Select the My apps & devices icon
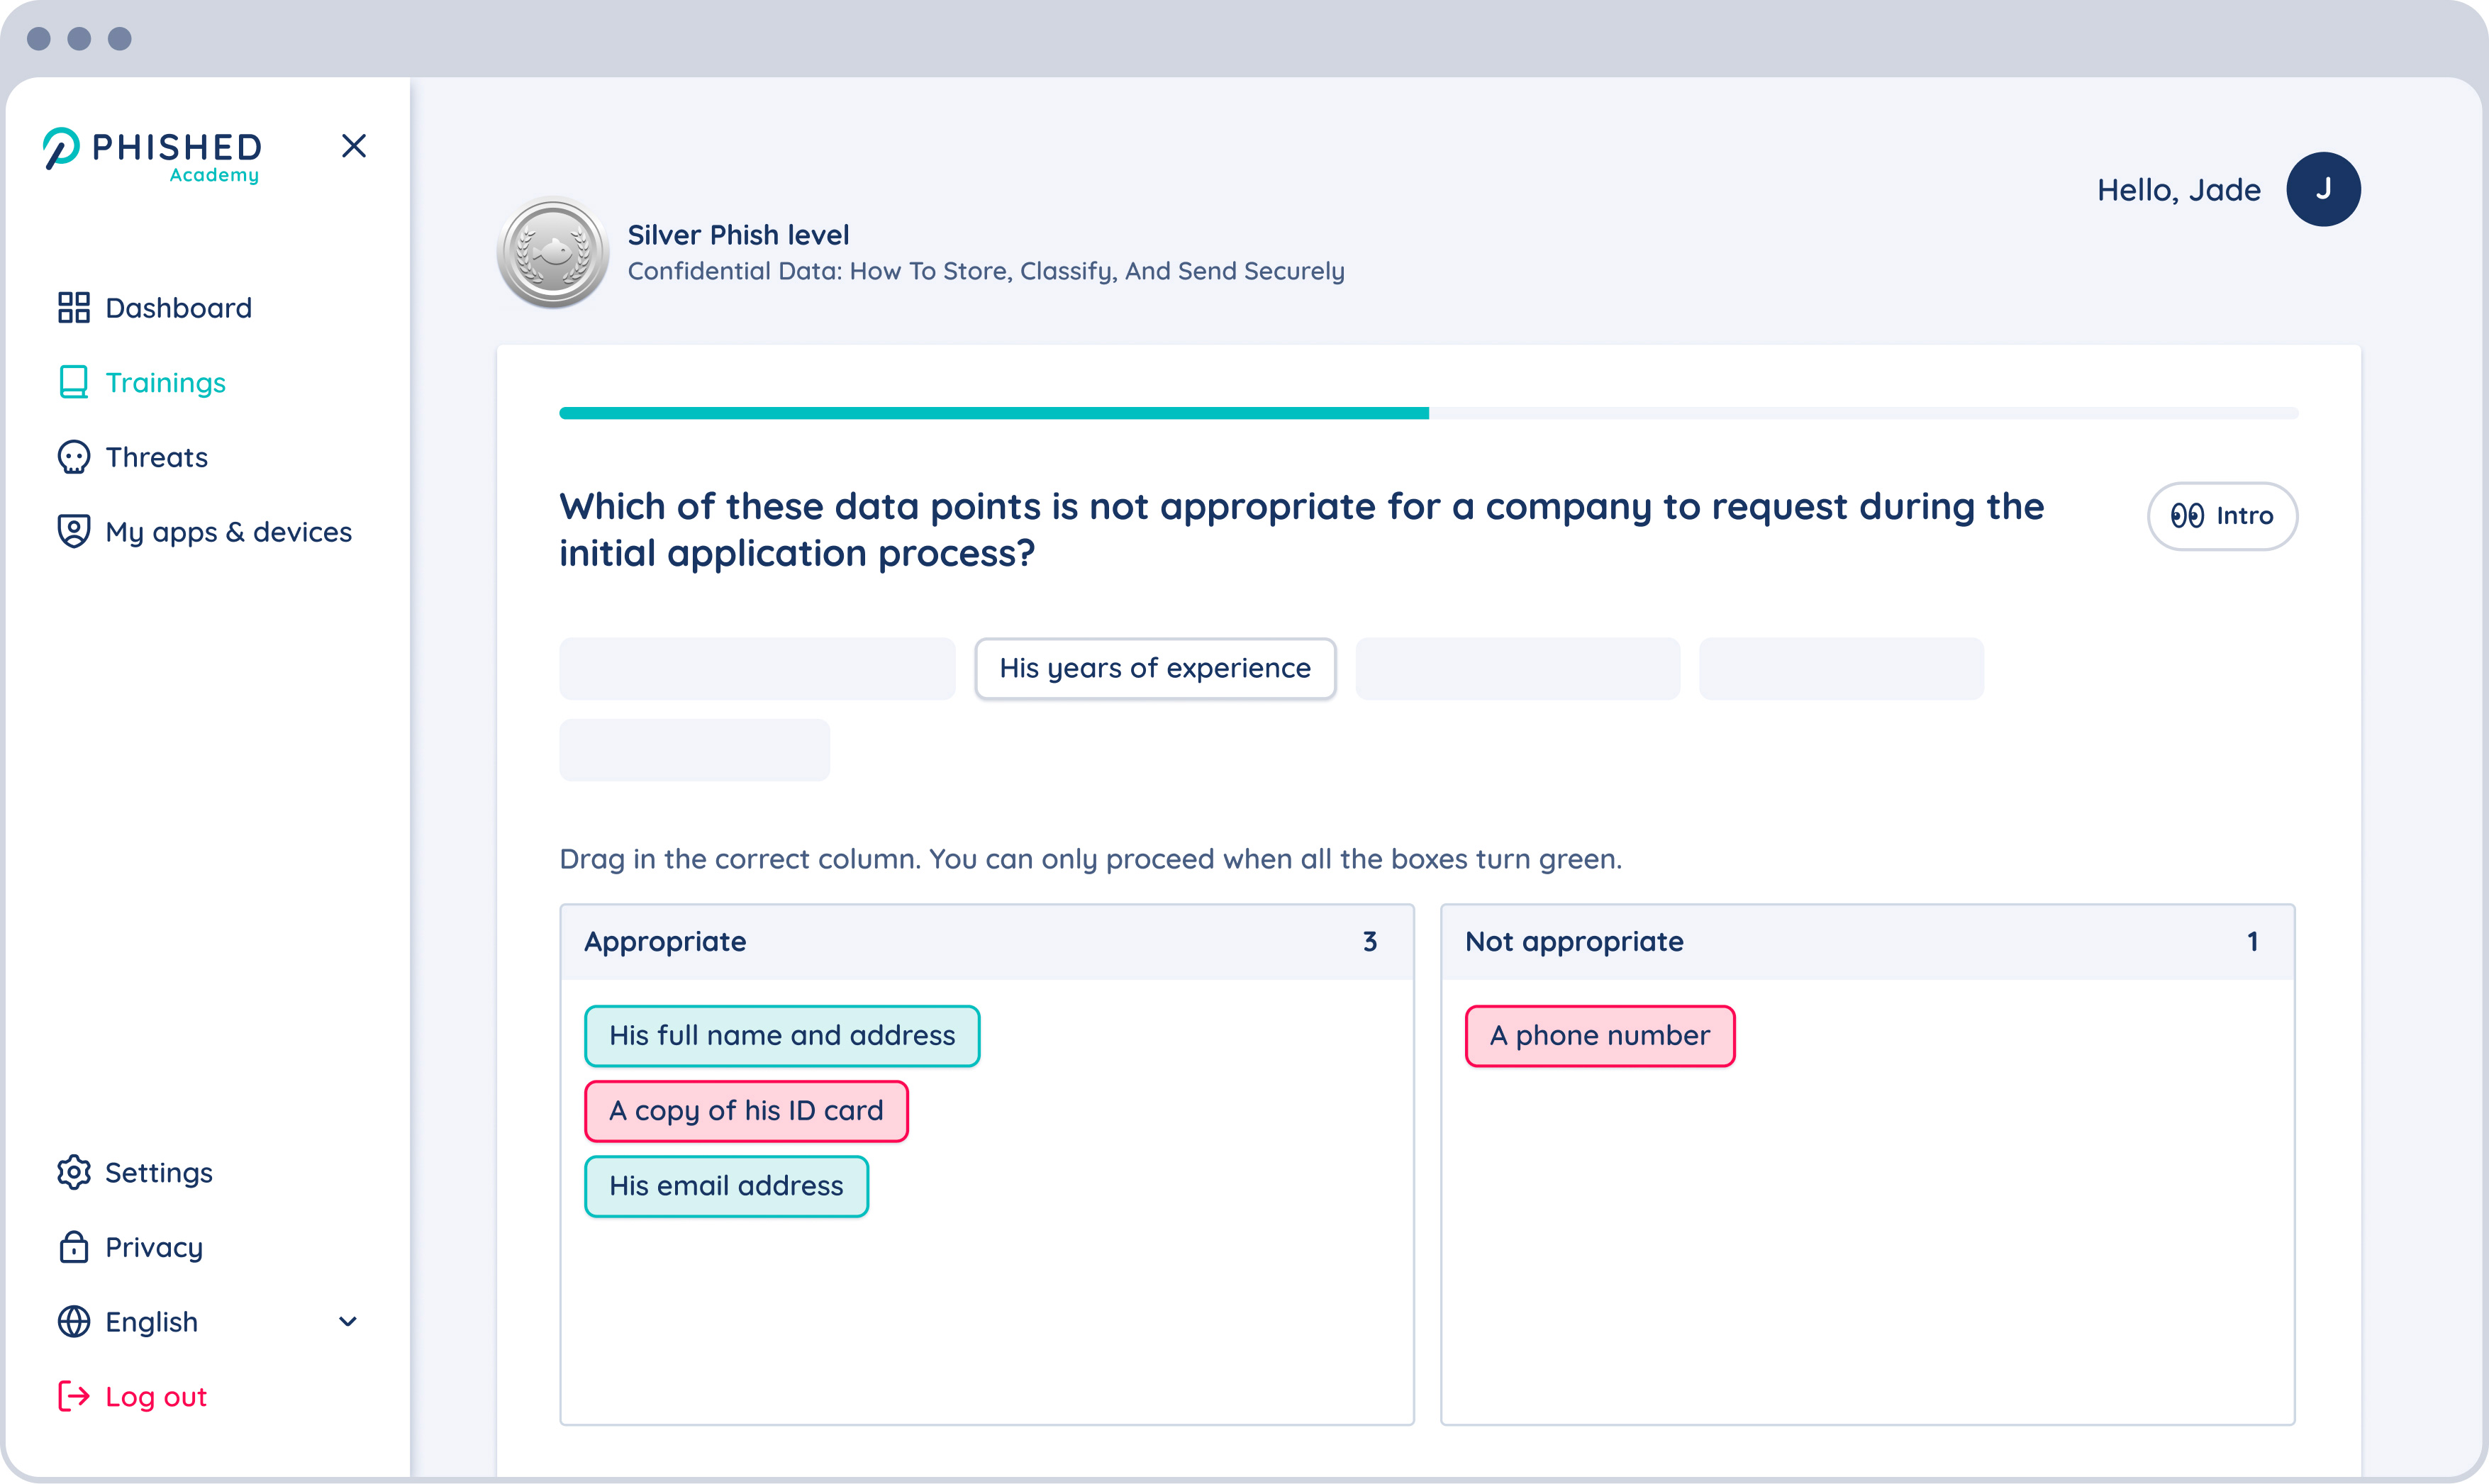 click(73, 531)
